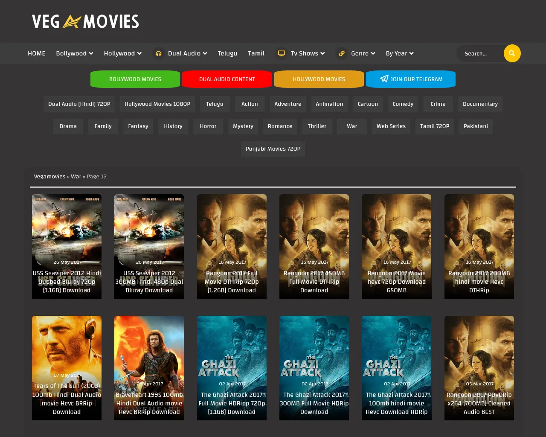
Task: Open USS Seaviper 2012 300MB Hindi 480p post
Action: (x=149, y=246)
